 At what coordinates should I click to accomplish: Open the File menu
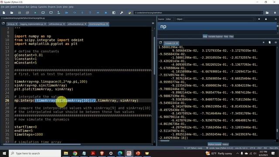[3, 7]
